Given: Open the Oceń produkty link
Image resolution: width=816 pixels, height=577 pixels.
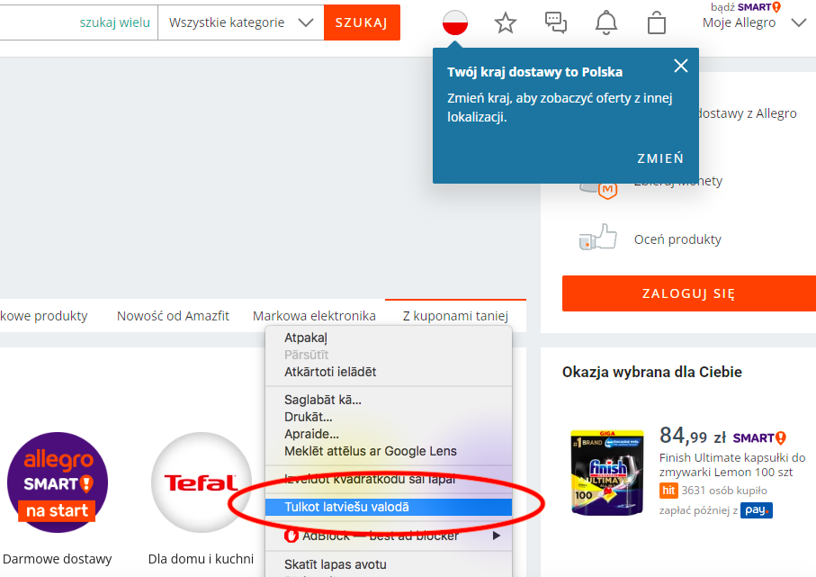Looking at the screenshot, I should click(x=677, y=239).
